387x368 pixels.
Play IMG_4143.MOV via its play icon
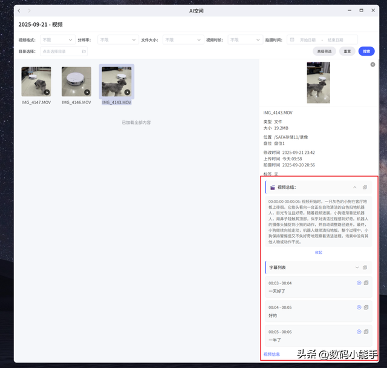pyautogui.click(x=127, y=92)
